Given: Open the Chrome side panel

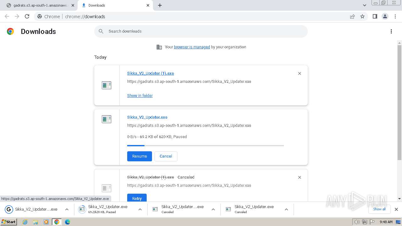Looking at the screenshot, I should tap(375, 17).
